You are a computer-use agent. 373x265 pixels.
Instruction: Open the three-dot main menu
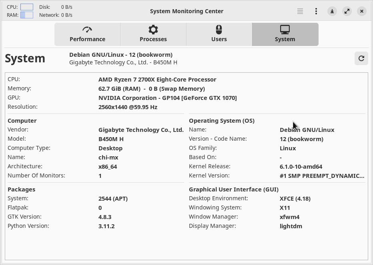[316, 11]
